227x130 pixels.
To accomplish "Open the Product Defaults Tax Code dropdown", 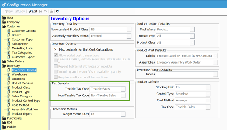I will tap(208, 107).
